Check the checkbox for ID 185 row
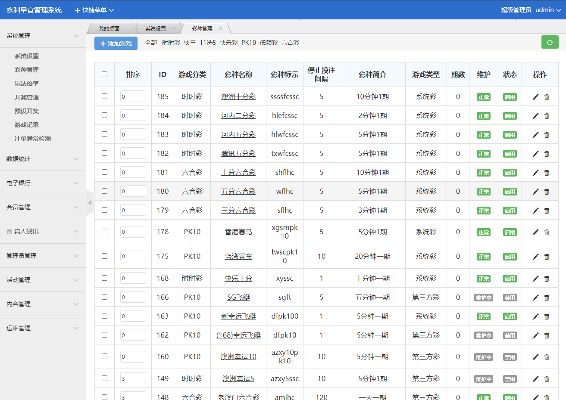Viewport: 566px width, 400px height. pos(104,96)
